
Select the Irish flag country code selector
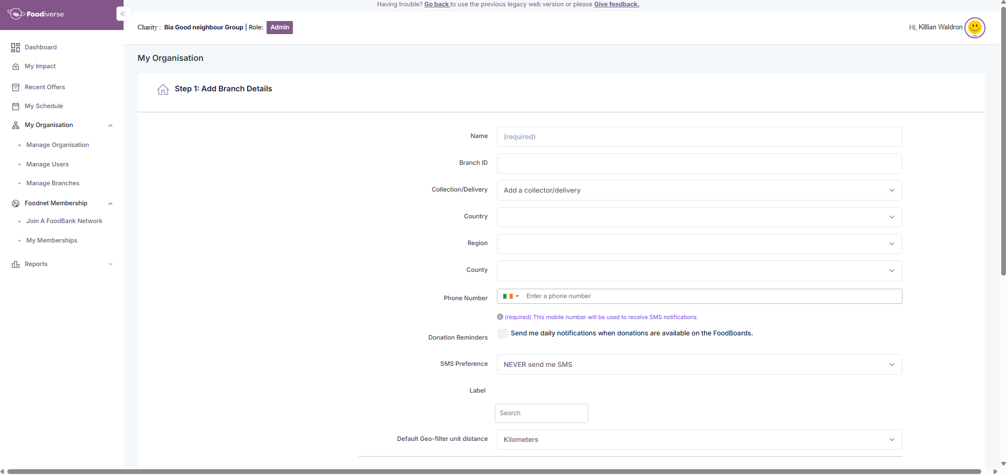[x=511, y=297]
